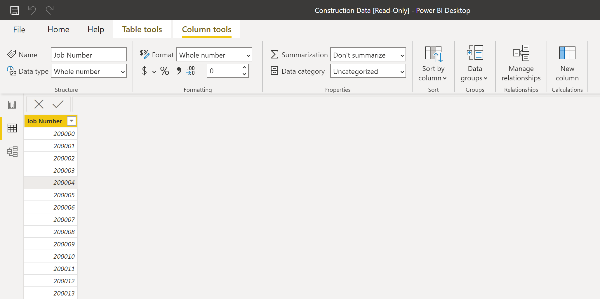
Task: Increase decimal places with up stepper arrow
Action: (244, 68)
